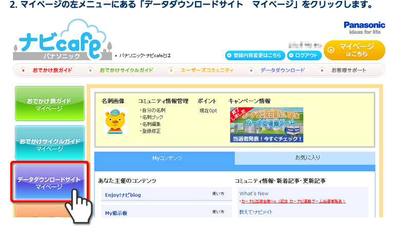Open 名刺編集 link
This screenshot has width=395, height=226.
[151, 124]
